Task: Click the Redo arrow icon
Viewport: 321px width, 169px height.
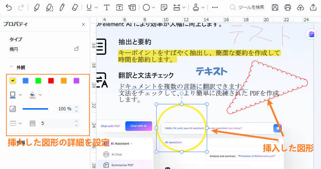Action: pyautogui.click(x=21, y=7)
